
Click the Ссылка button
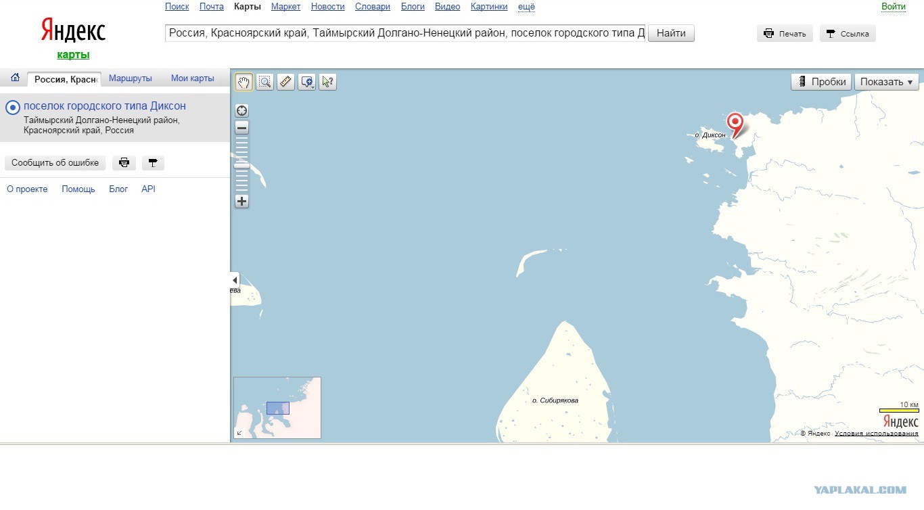coord(848,34)
